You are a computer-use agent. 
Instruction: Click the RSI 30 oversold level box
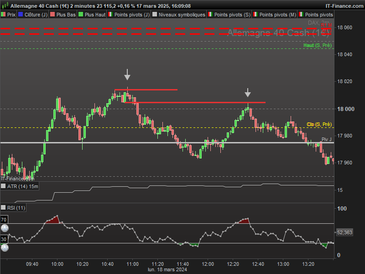coord(4,239)
